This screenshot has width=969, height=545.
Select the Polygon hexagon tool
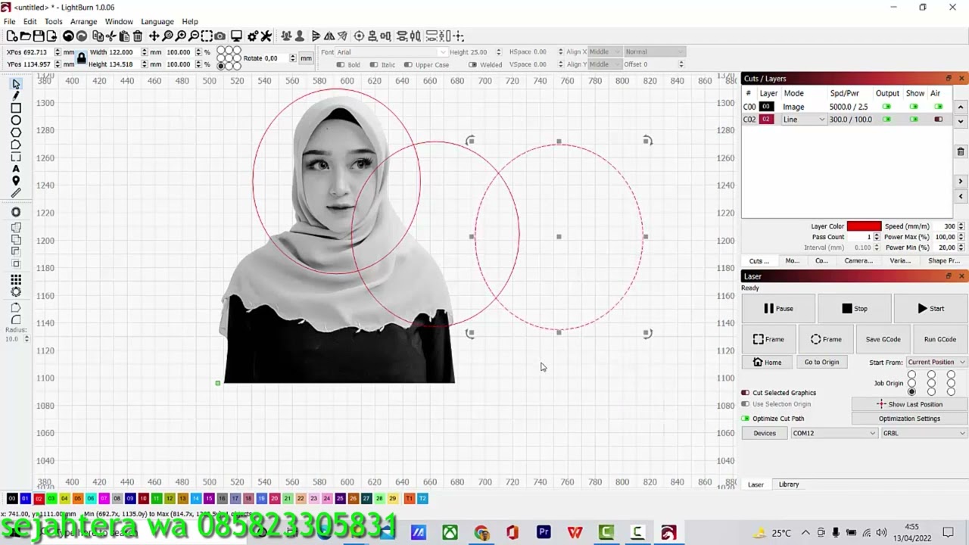pyautogui.click(x=16, y=132)
